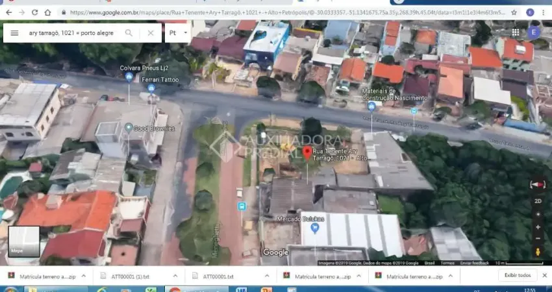Click the browser forward arrow

coord(22,13)
